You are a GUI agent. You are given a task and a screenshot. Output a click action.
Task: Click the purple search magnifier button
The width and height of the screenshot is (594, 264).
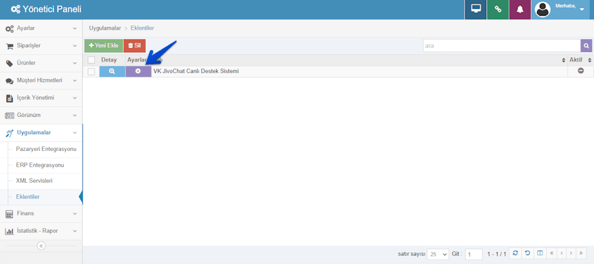[586, 46]
